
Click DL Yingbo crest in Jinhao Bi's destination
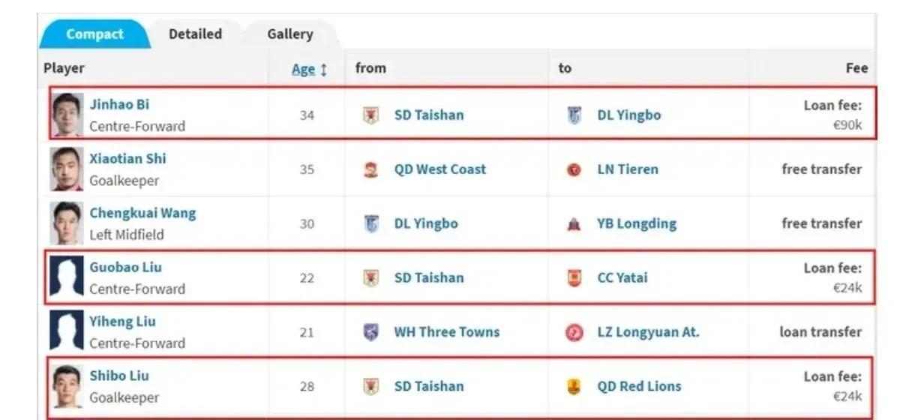(574, 115)
